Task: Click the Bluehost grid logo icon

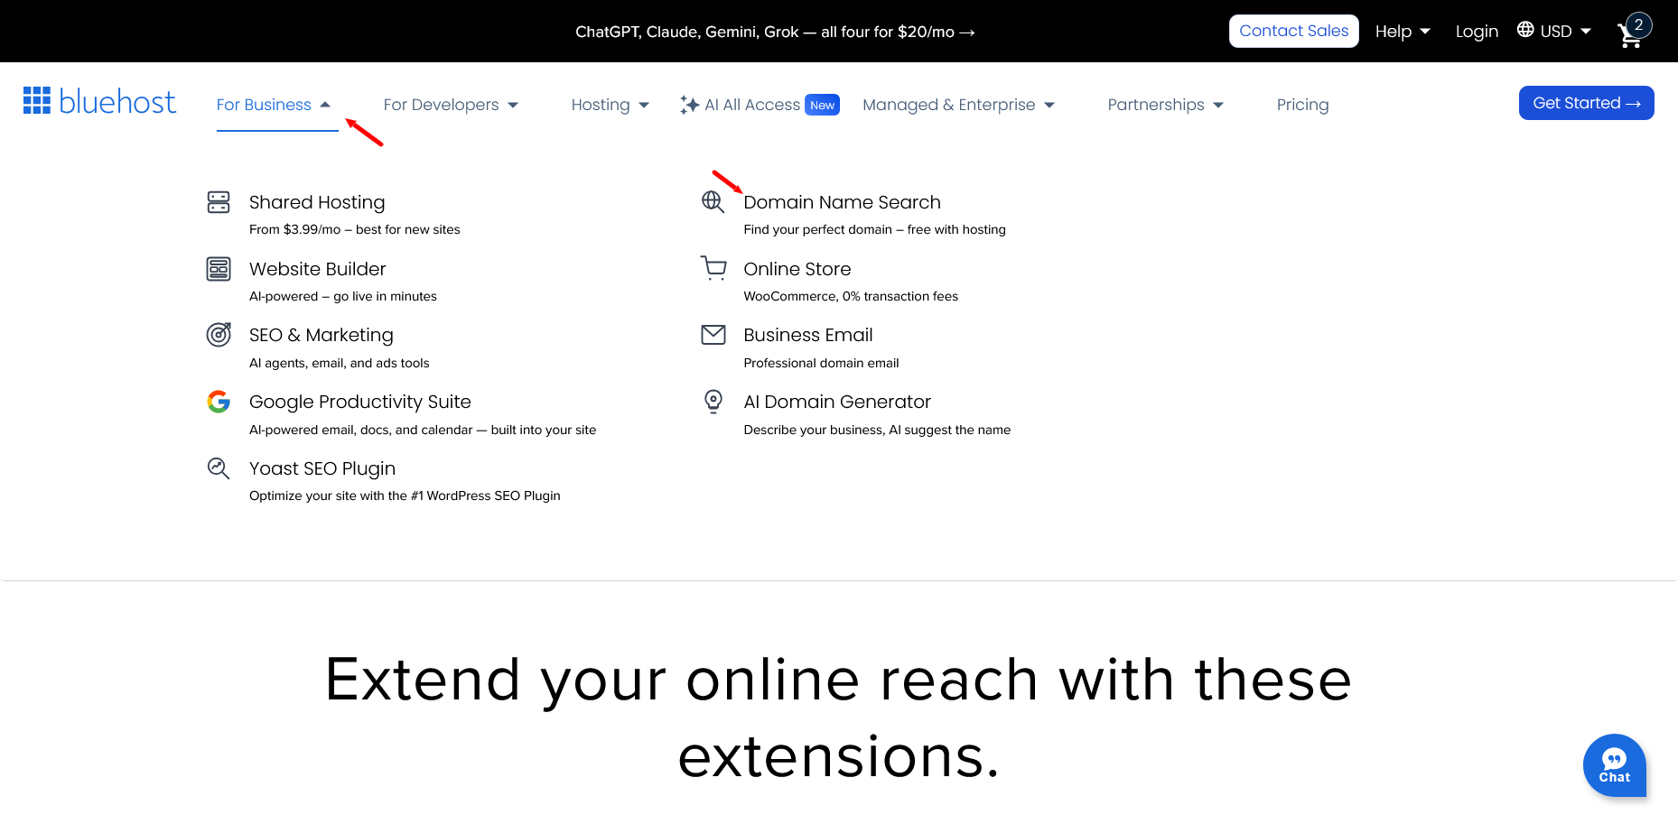Action: pyautogui.click(x=37, y=100)
